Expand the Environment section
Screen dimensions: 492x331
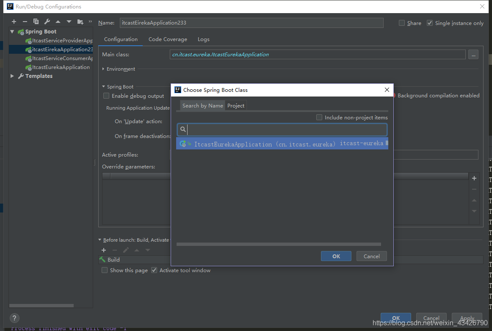click(x=103, y=69)
